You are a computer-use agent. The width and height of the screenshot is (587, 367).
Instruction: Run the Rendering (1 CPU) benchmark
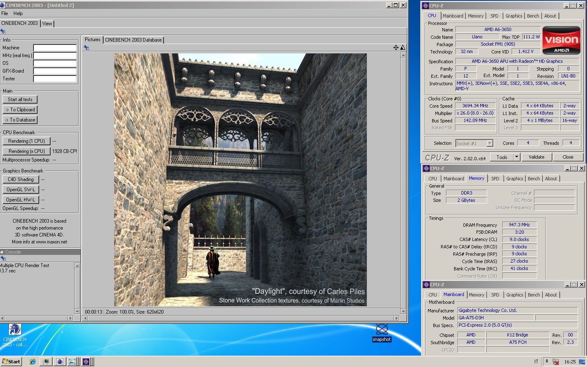click(x=26, y=141)
